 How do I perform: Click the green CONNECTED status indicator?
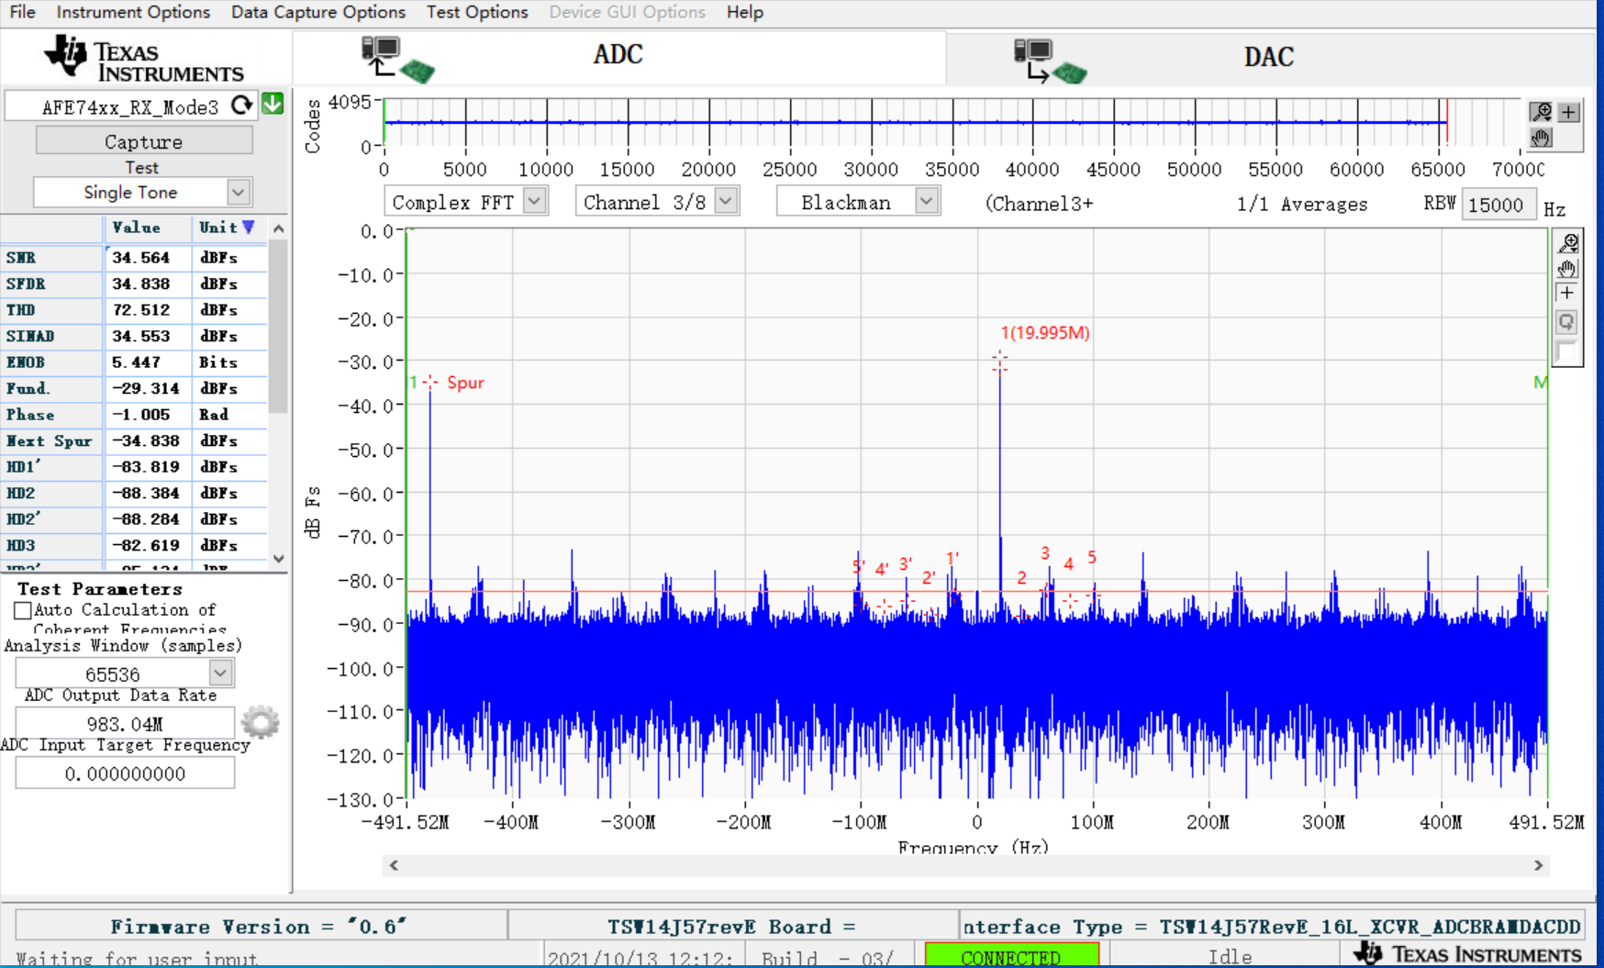click(x=1011, y=955)
